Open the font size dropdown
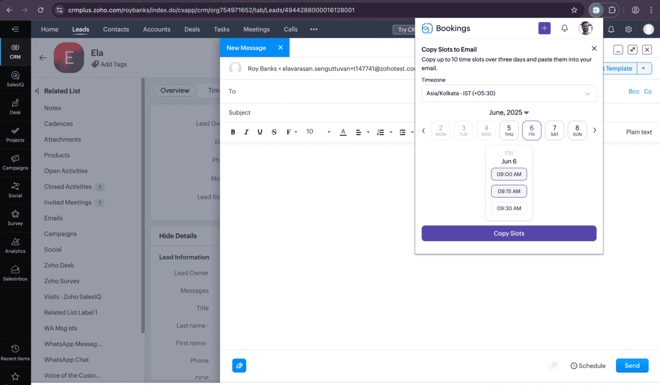Image resolution: width=660 pixels, height=385 pixels. point(318,132)
